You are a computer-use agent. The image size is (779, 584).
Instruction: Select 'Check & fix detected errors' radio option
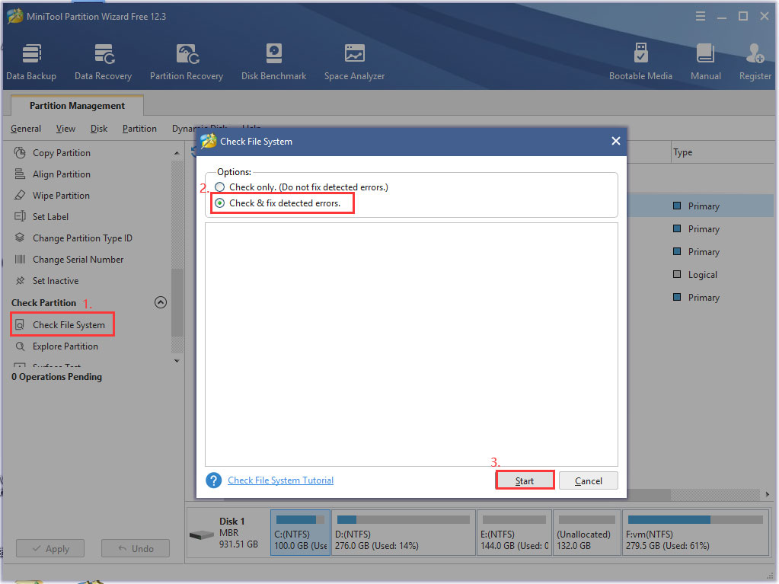219,203
